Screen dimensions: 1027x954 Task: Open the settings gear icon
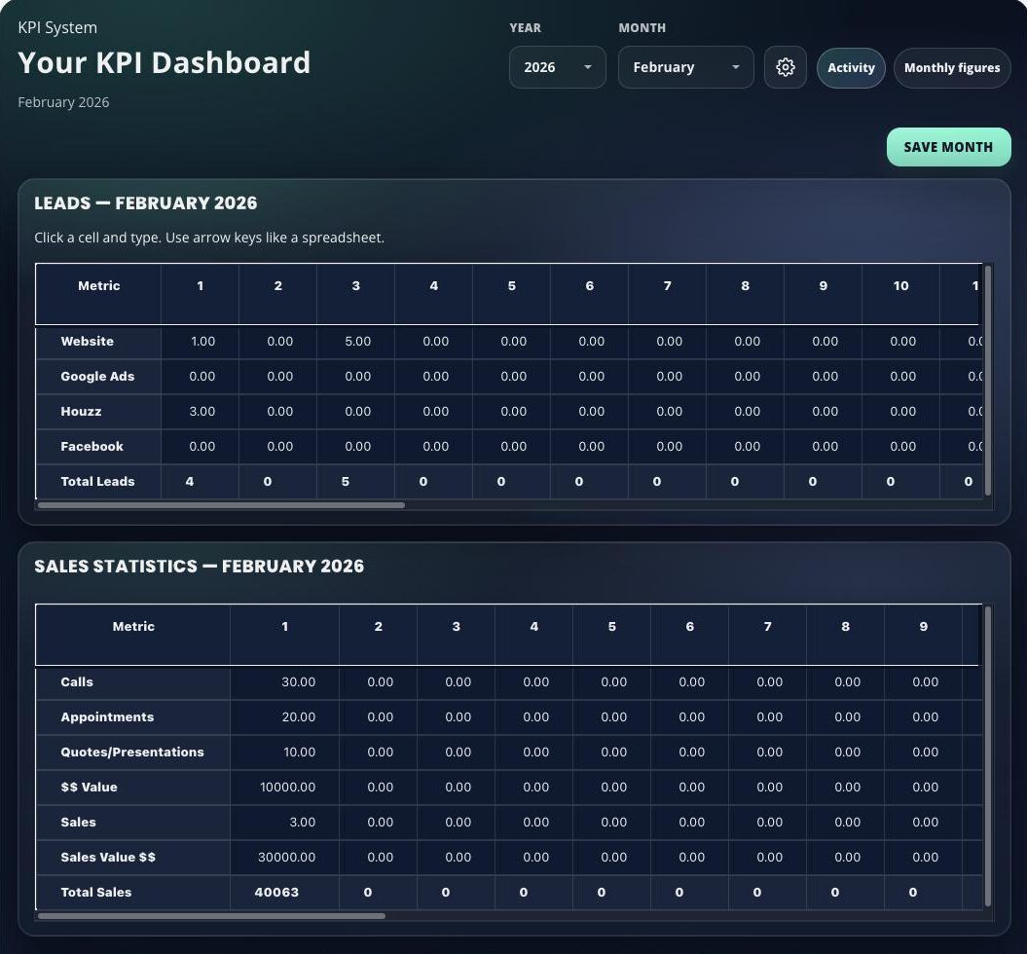pos(785,67)
